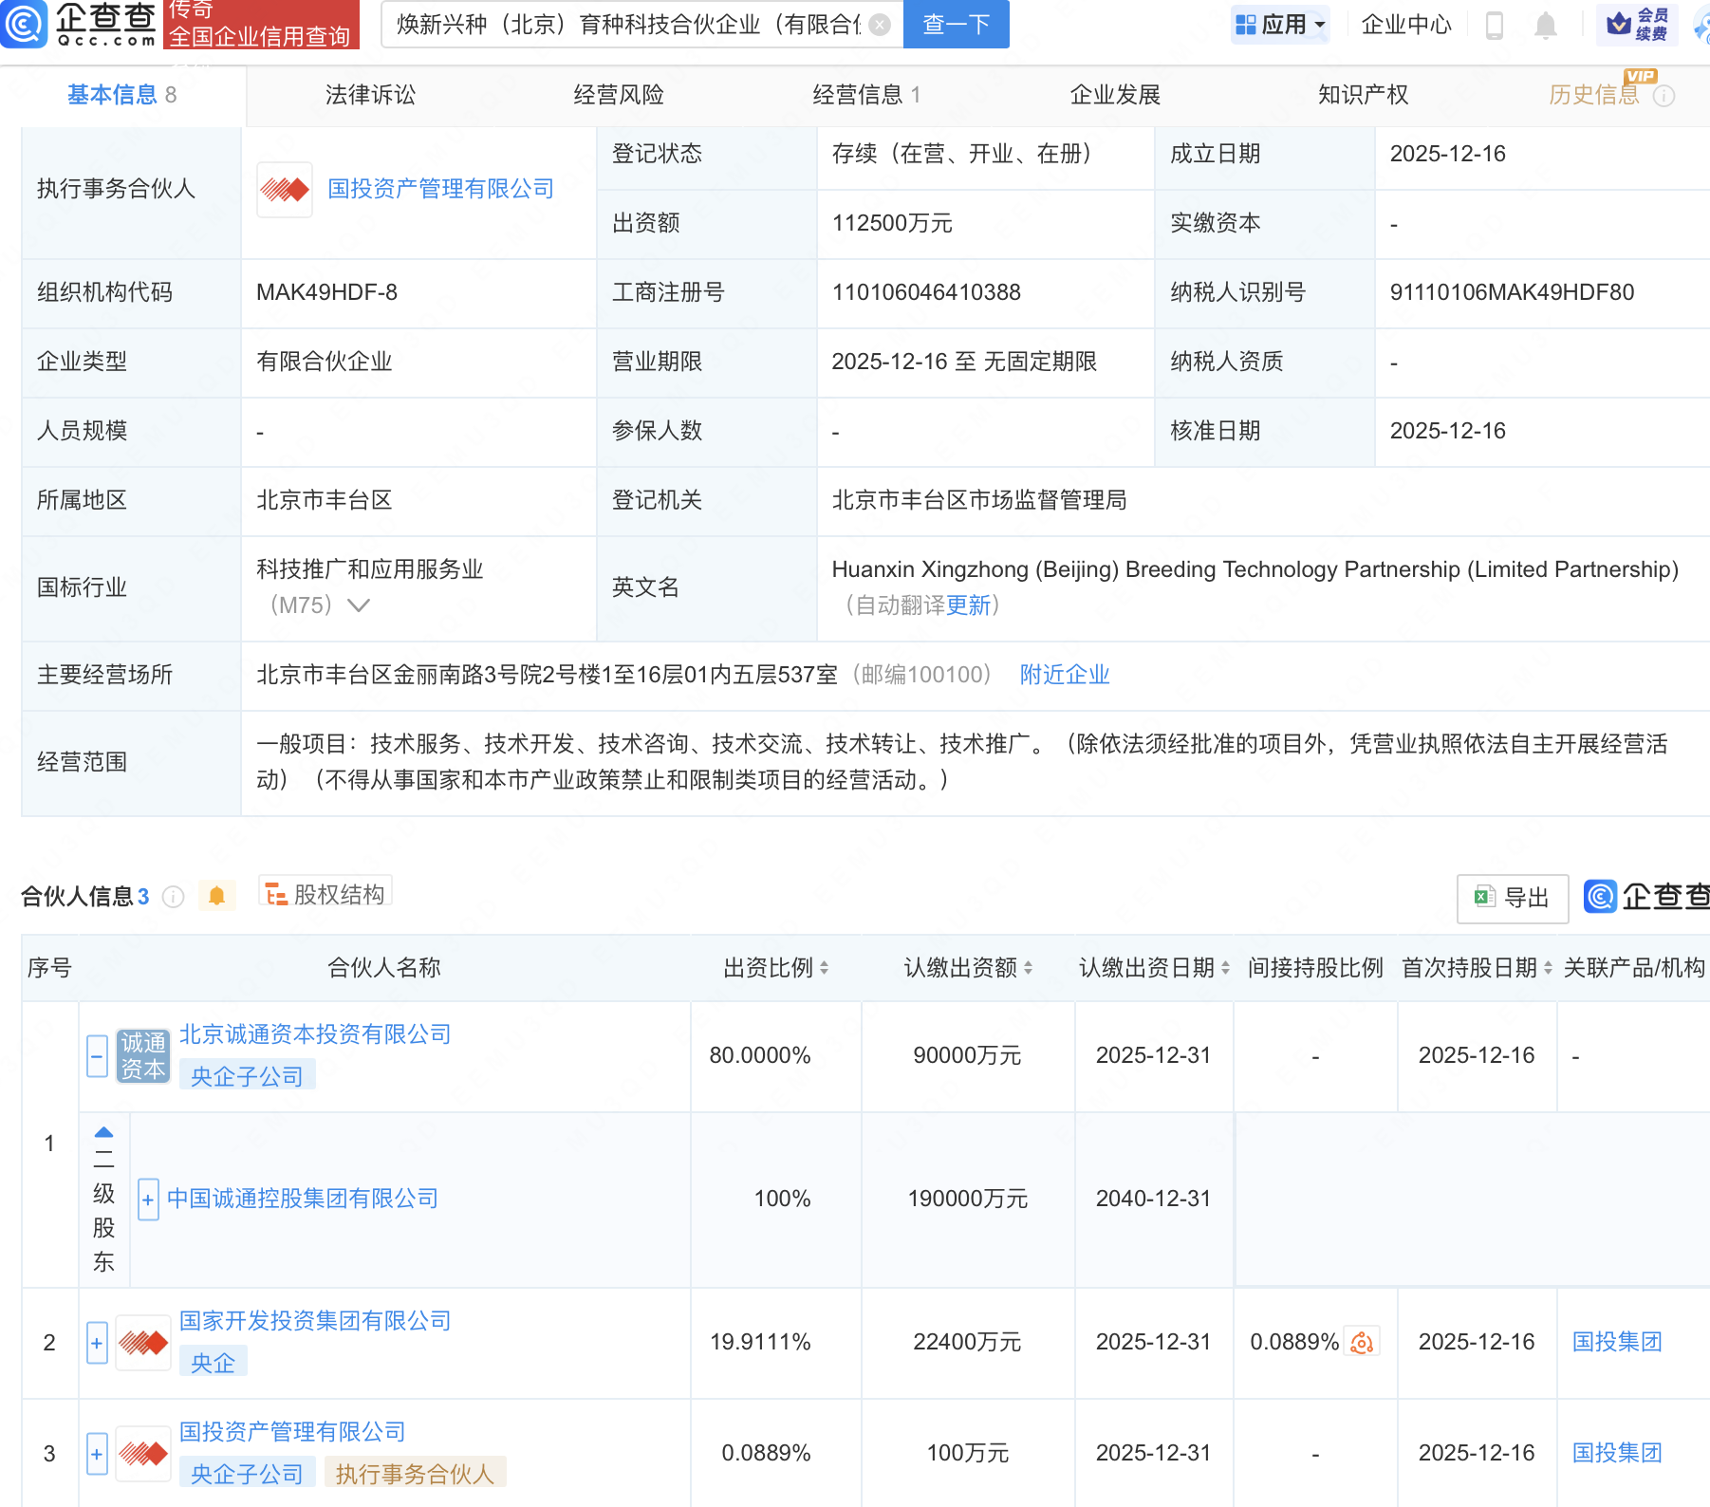The image size is (1710, 1507).
Task: Expand 中国诚通控股集团有限公司 sub-shareholder
Action: pyautogui.click(x=148, y=1200)
